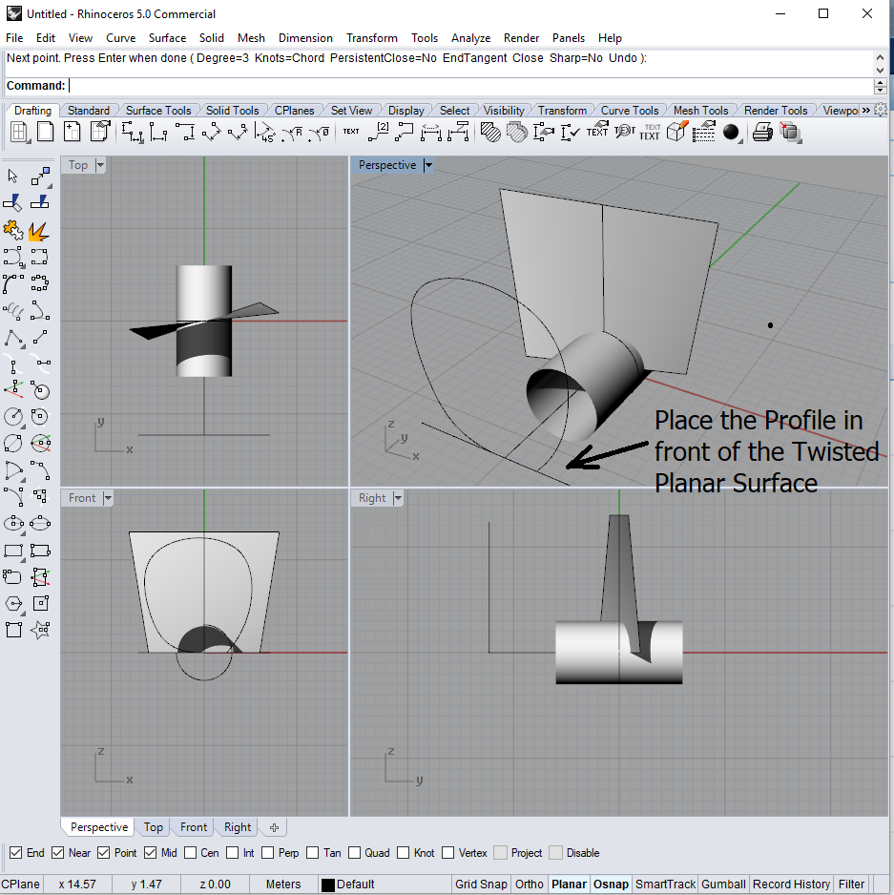Select the arrow pointer selection tool
The width and height of the screenshot is (894, 895).
[13, 177]
